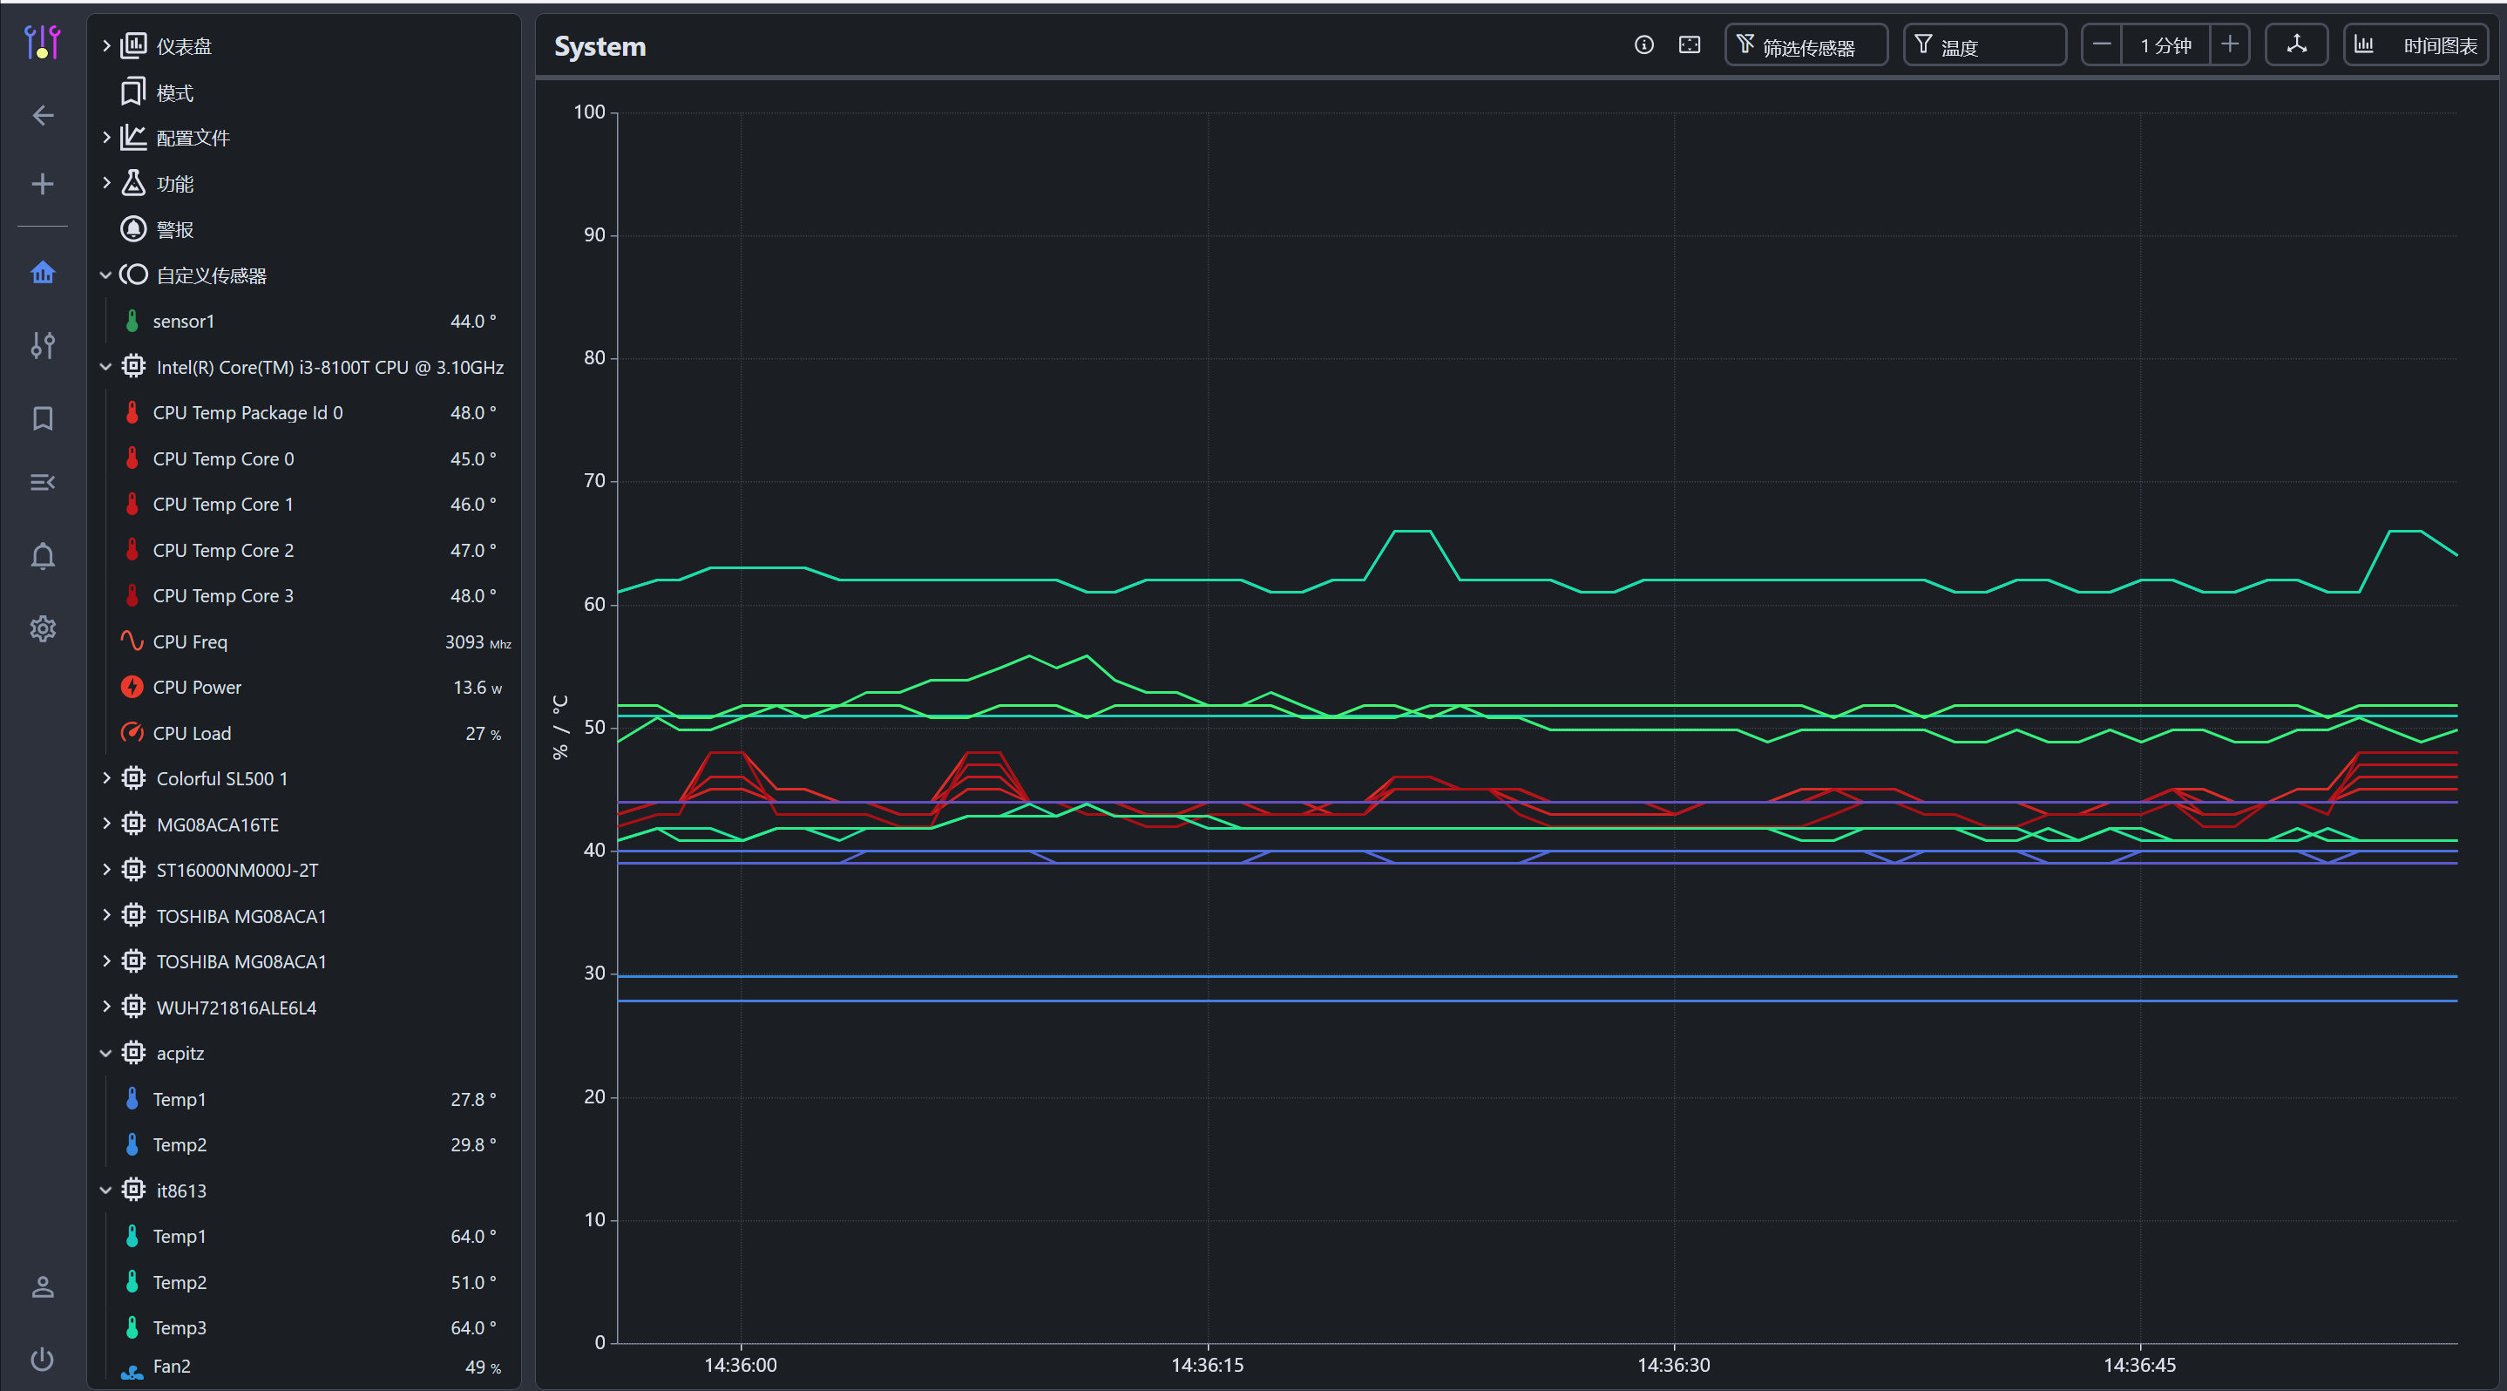Click the fullscreen frame icon in the header
The height and width of the screenshot is (1391, 2507).
1690,44
